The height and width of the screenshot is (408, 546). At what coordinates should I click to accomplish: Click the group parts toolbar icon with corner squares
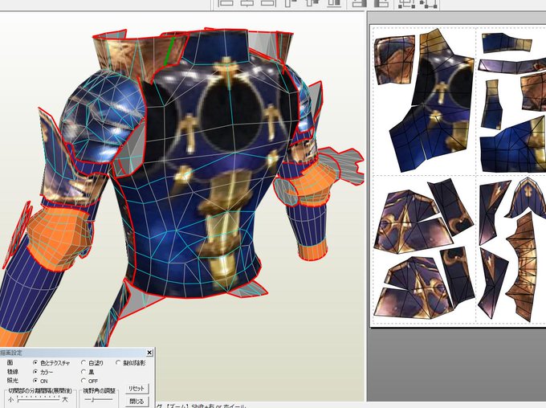point(406,3)
